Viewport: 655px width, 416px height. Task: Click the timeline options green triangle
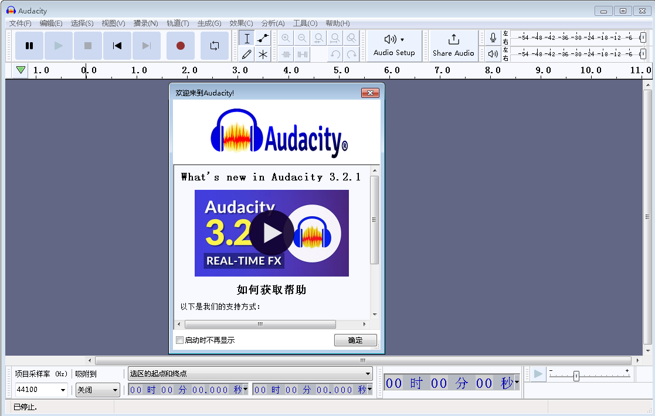21,70
